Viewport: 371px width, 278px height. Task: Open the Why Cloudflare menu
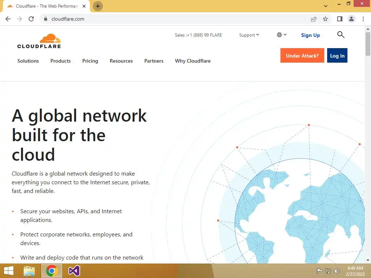[x=193, y=61]
